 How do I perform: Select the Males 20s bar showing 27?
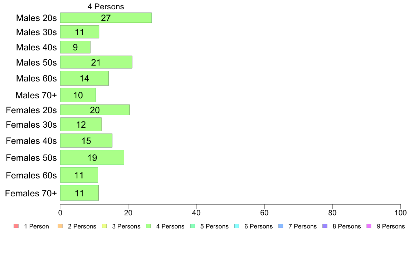click(x=106, y=18)
